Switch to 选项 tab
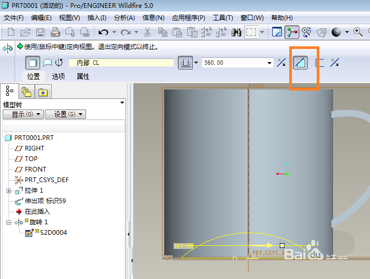The width and height of the screenshot is (370, 279). point(58,76)
